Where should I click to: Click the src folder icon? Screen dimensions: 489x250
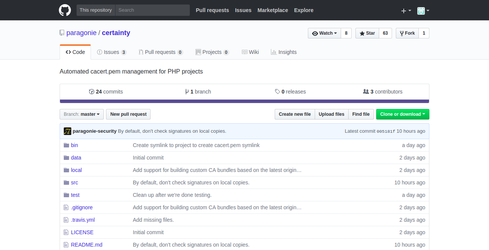point(66,183)
